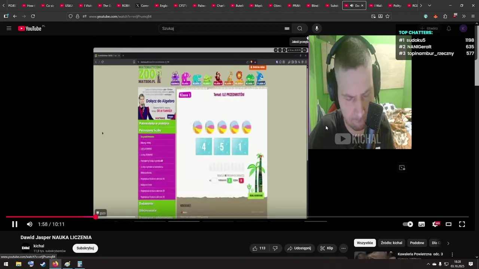Open video player settings gear
Viewport: 479px width, 269px height.
tap(436, 224)
